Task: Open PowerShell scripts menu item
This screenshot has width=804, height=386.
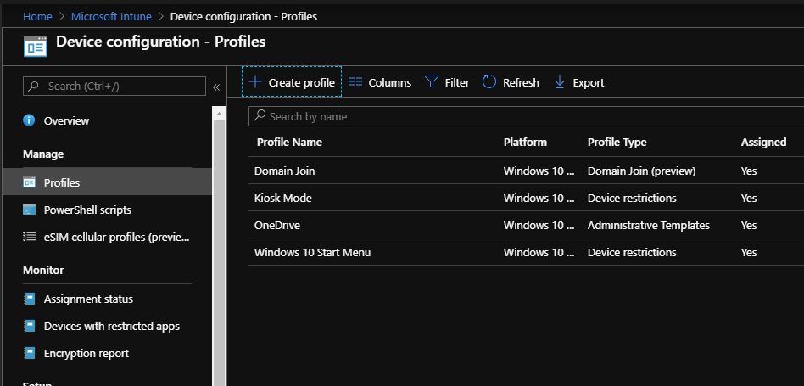Action: pos(87,210)
